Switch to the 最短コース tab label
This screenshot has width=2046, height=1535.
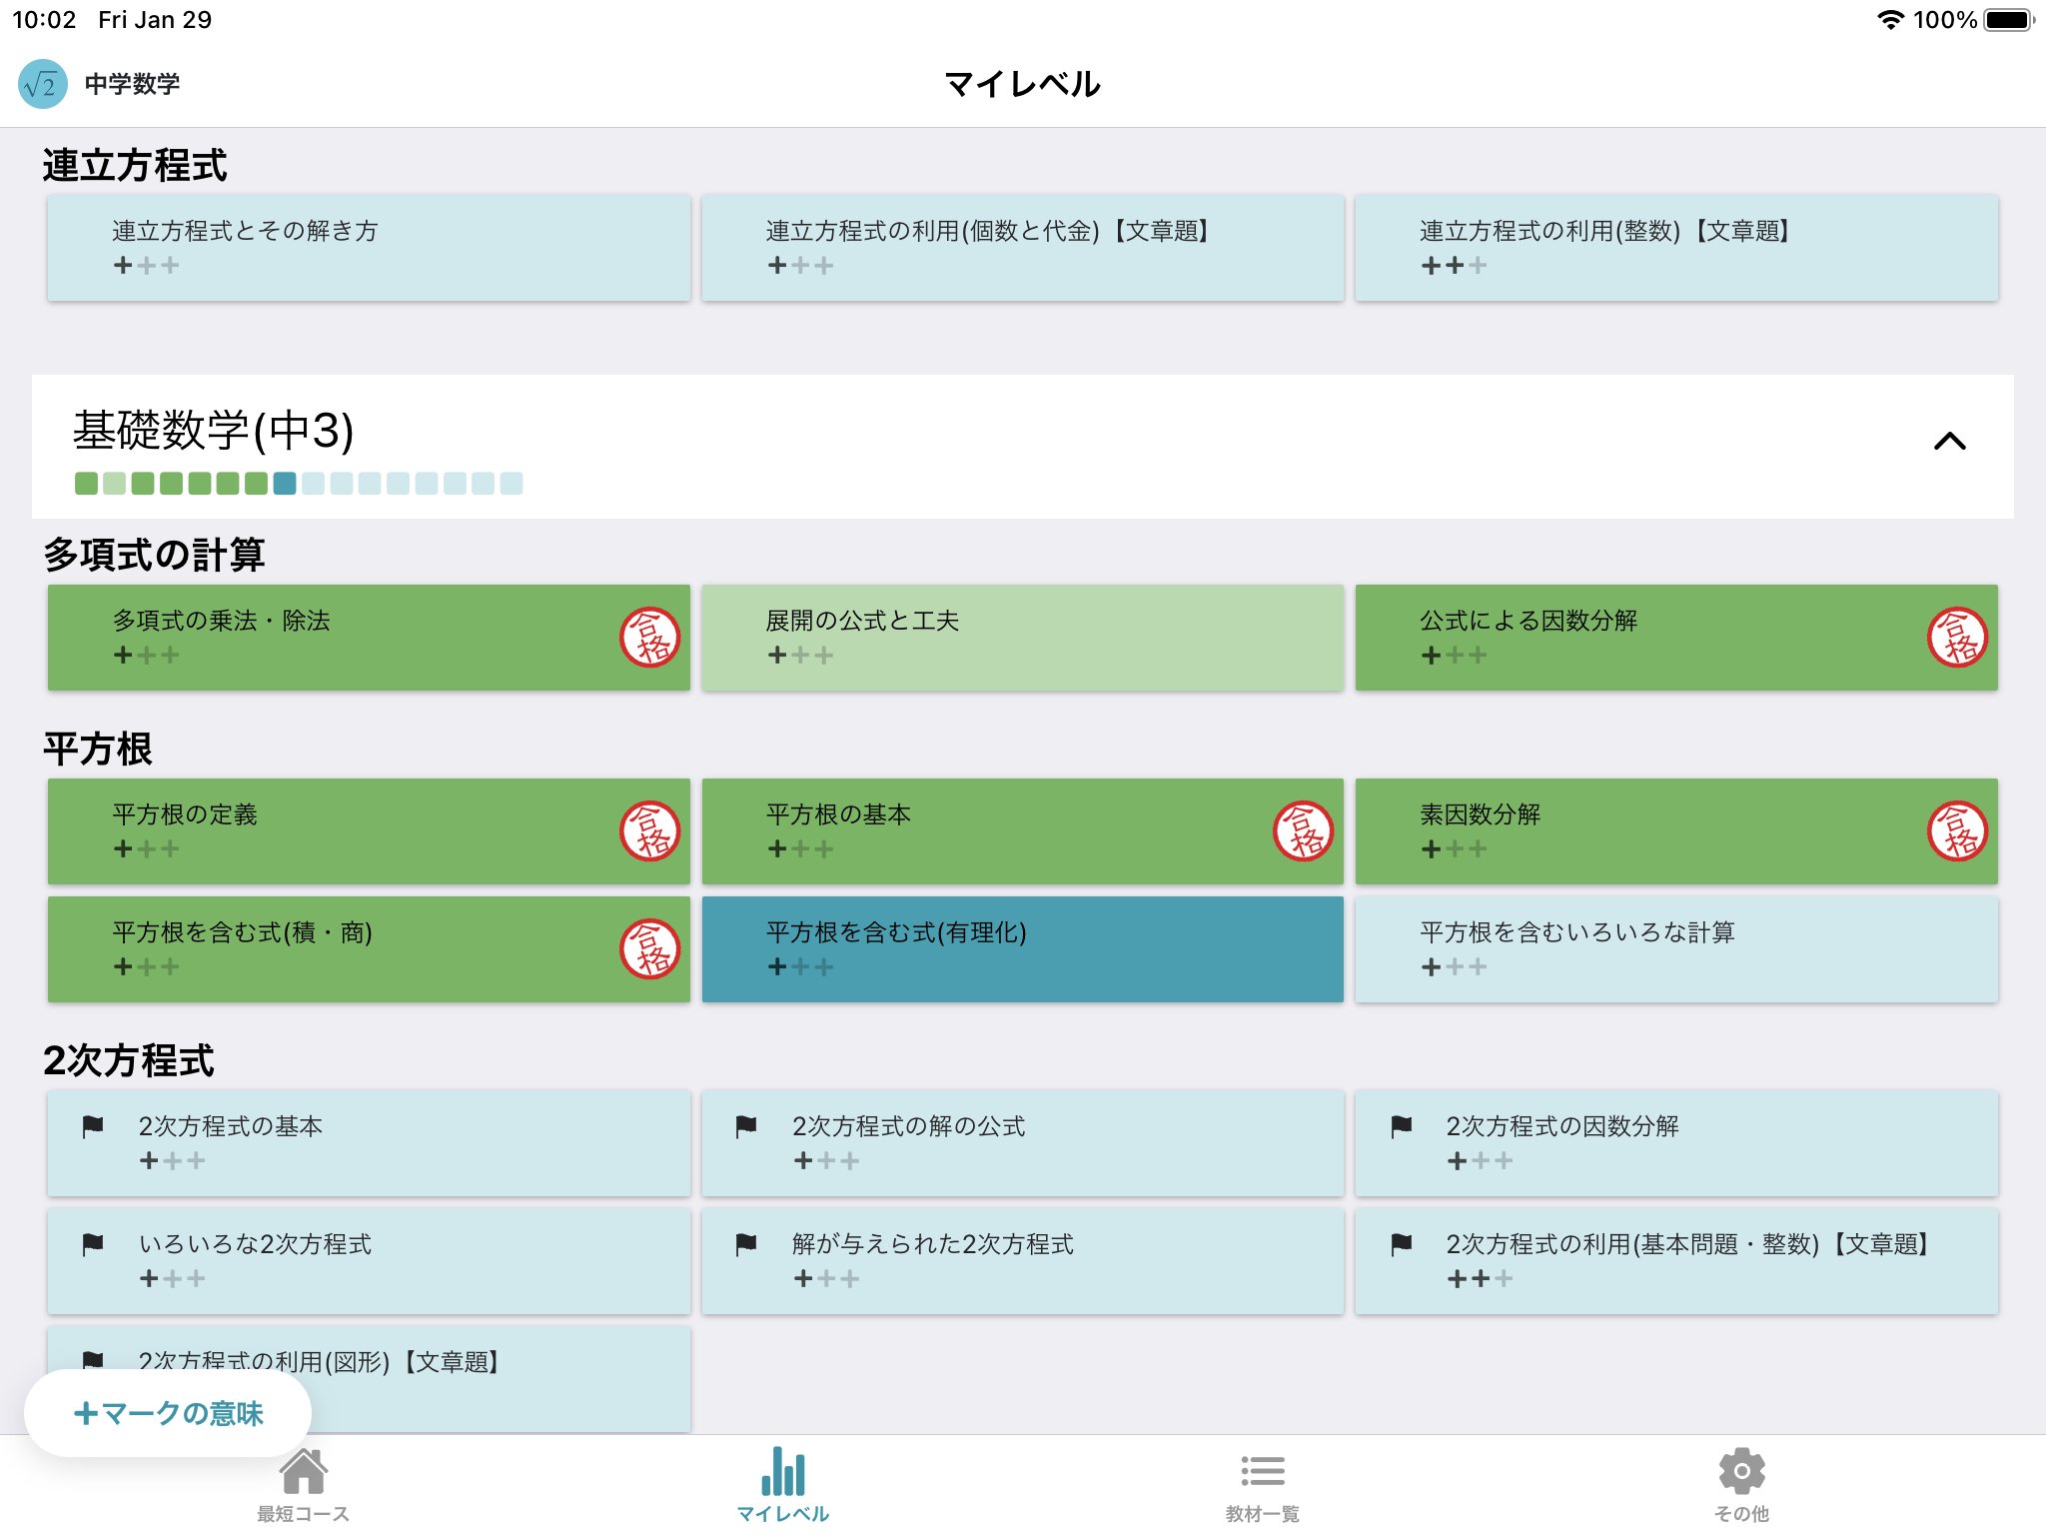[303, 1514]
